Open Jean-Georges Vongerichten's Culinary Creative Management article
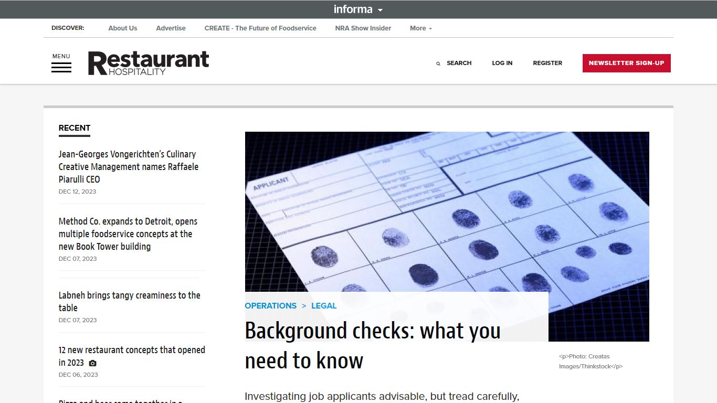This screenshot has height=403, width=717. point(129,167)
